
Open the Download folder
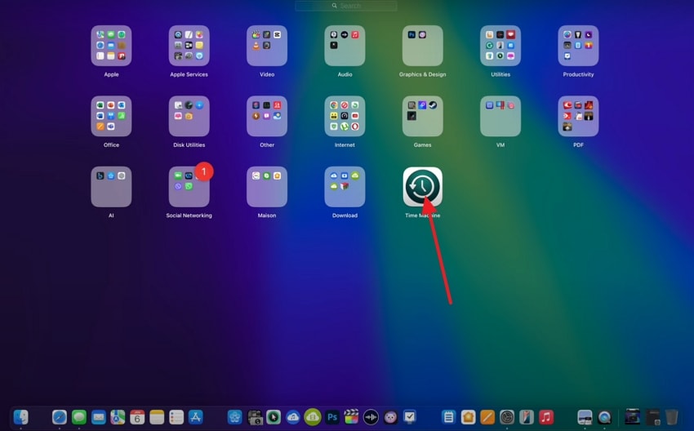(345, 187)
